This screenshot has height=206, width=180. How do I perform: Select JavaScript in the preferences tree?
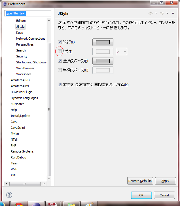(18, 128)
